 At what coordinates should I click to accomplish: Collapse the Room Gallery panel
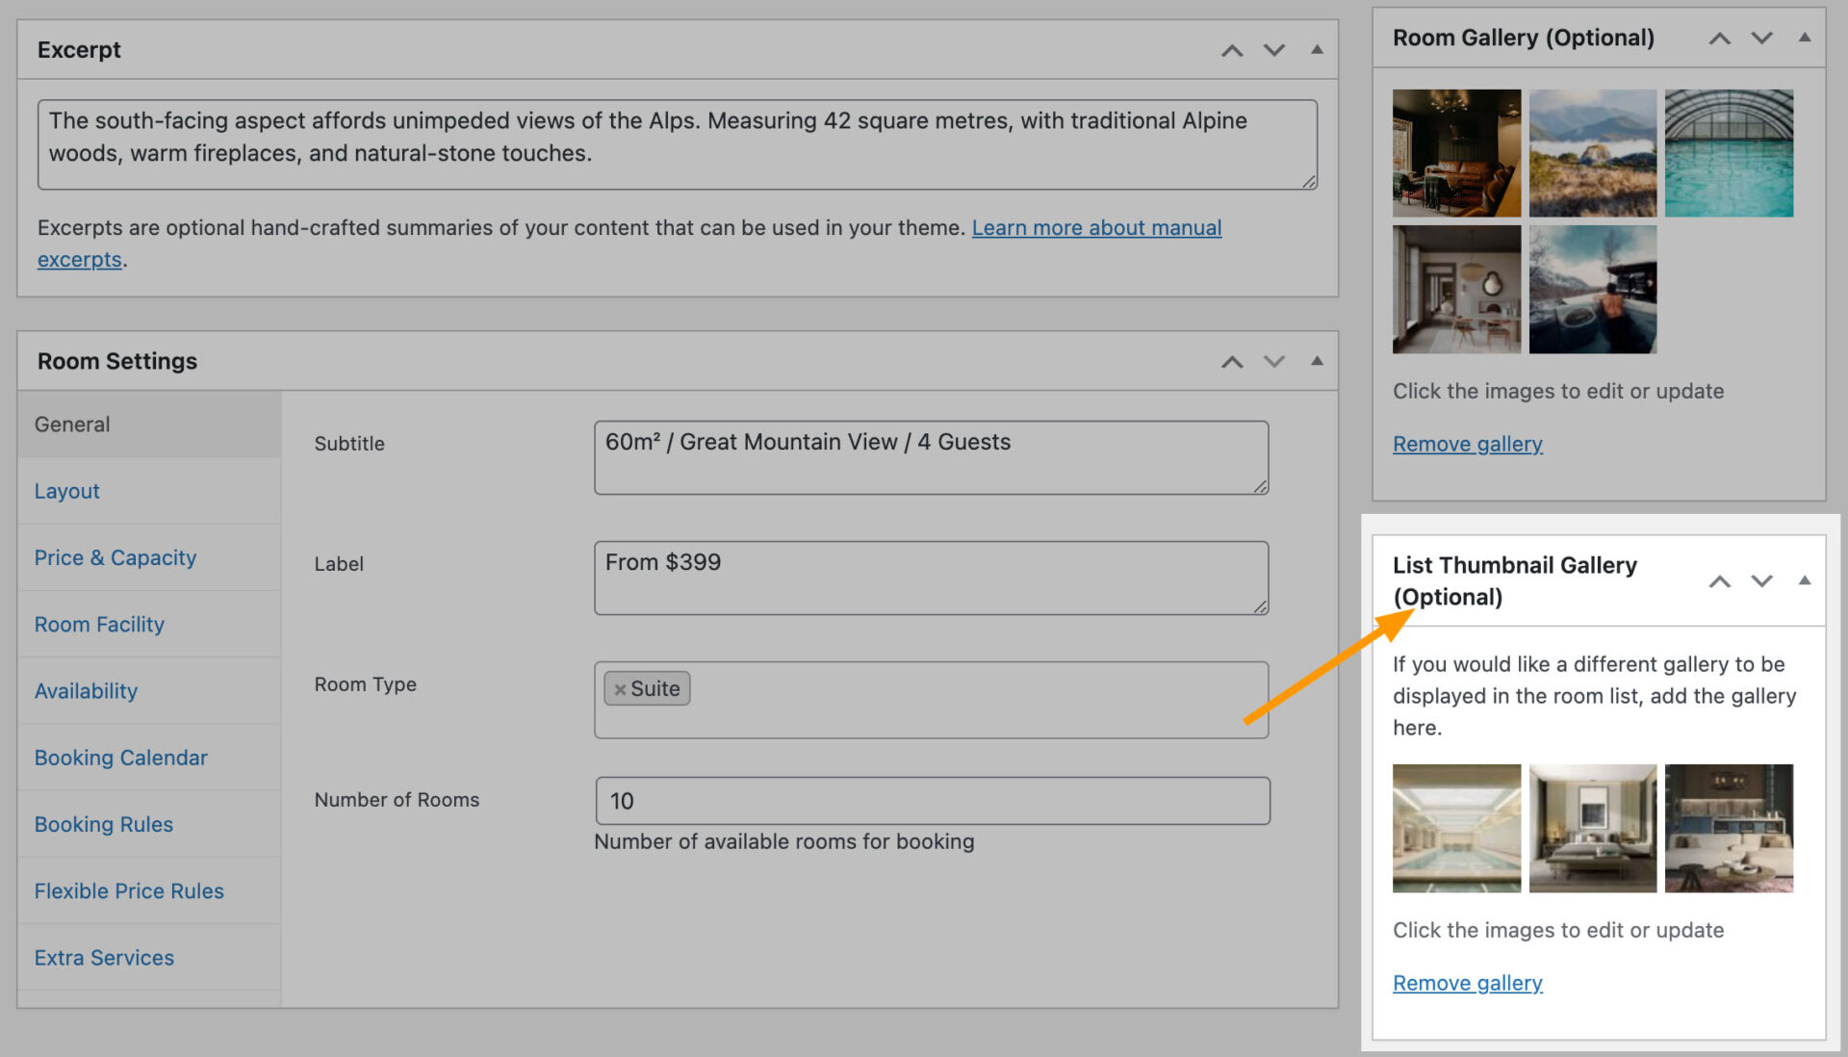click(1804, 38)
